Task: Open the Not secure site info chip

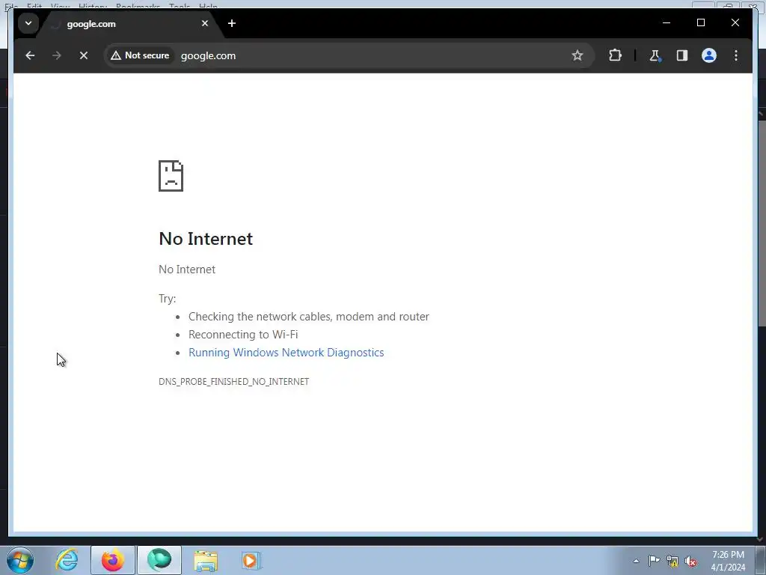Action: (140, 55)
